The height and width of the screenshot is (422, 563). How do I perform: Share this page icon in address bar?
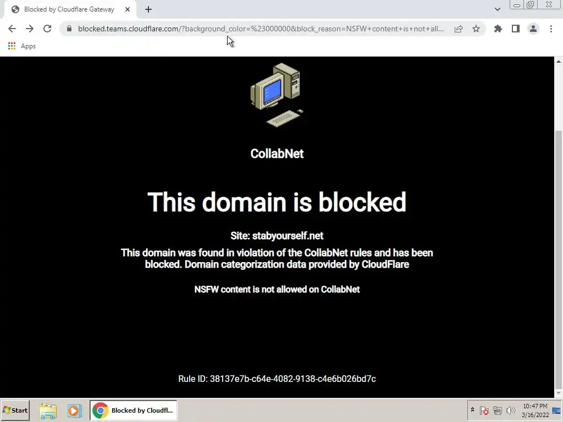(x=459, y=29)
